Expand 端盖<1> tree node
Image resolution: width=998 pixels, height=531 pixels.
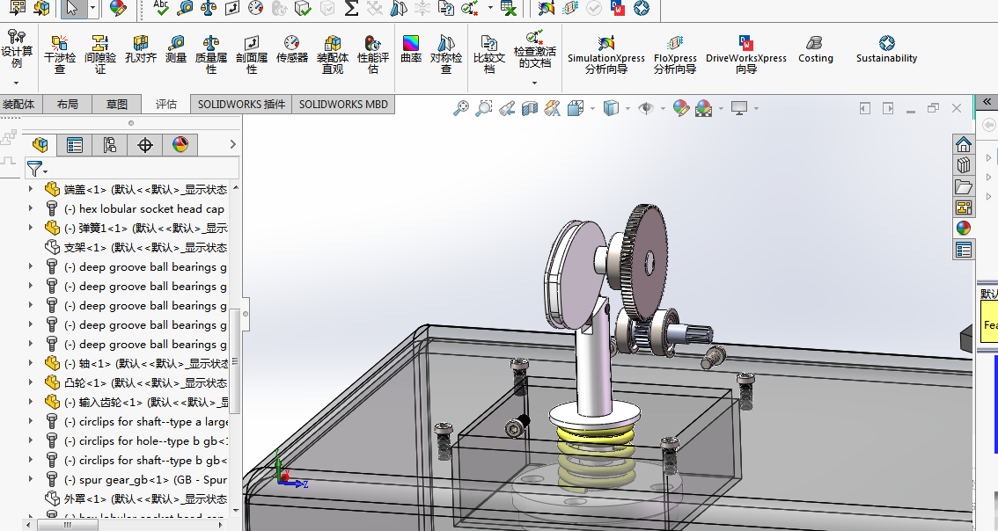click(31, 189)
